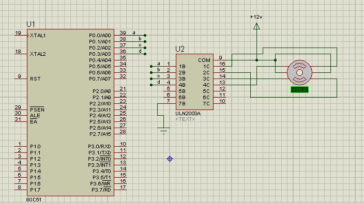This screenshot has height=203, width=364.
Task: Select the ULN2003A part label text
Action: (x=188, y=114)
